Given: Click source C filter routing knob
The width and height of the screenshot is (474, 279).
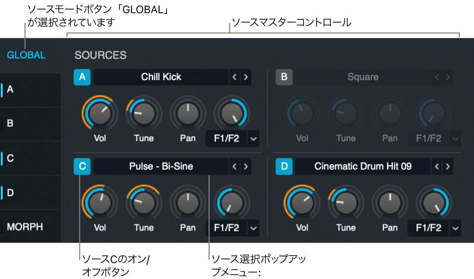Looking at the screenshot, I should [232, 202].
